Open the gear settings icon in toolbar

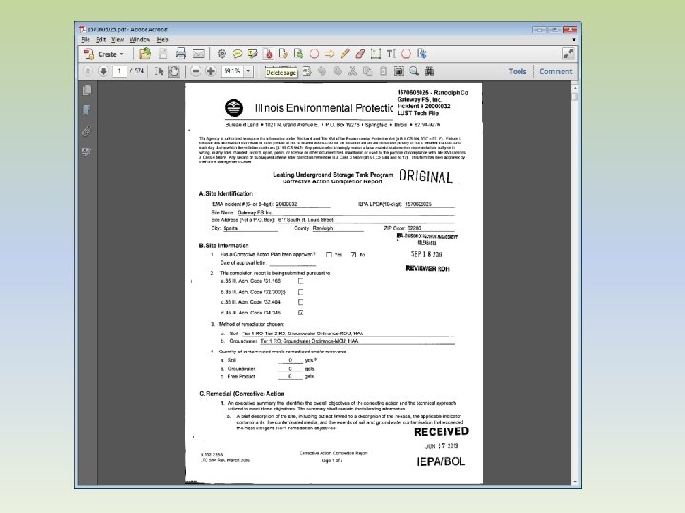(222, 53)
